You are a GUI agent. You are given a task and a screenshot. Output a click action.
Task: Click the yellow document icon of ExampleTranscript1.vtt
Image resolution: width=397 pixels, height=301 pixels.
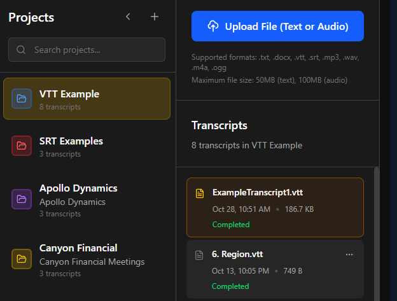[200, 193]
